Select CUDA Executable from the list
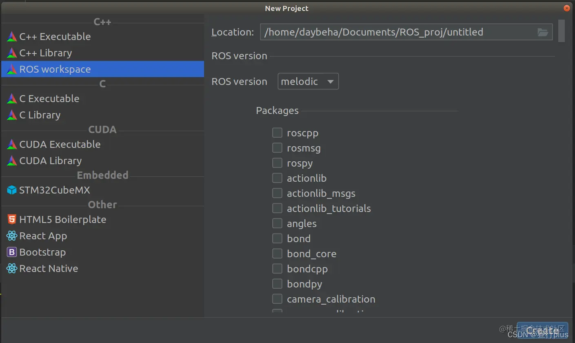Screen dimensions: 575x343 [60, 145]
